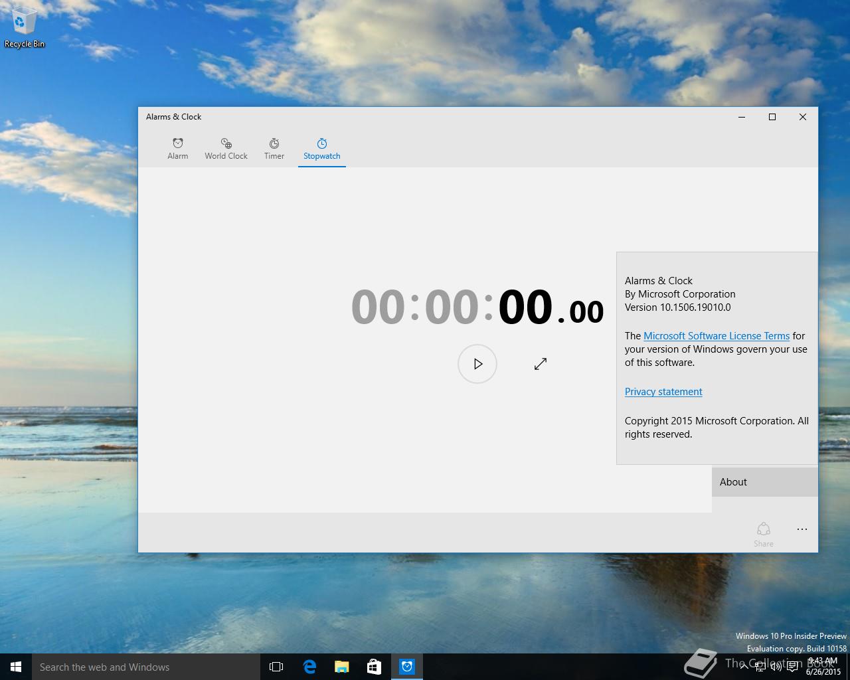Click the By Microsoft Corporation text
Image resolution: width=850 pixels, height=680 pixels.
click(680, 294)
